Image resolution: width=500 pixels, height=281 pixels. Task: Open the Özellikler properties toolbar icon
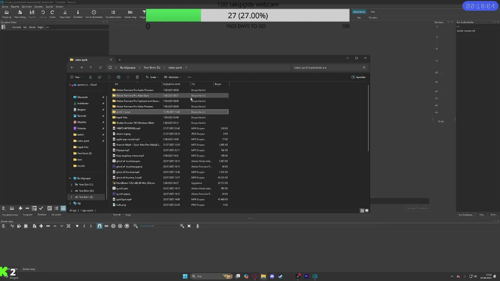78,14
